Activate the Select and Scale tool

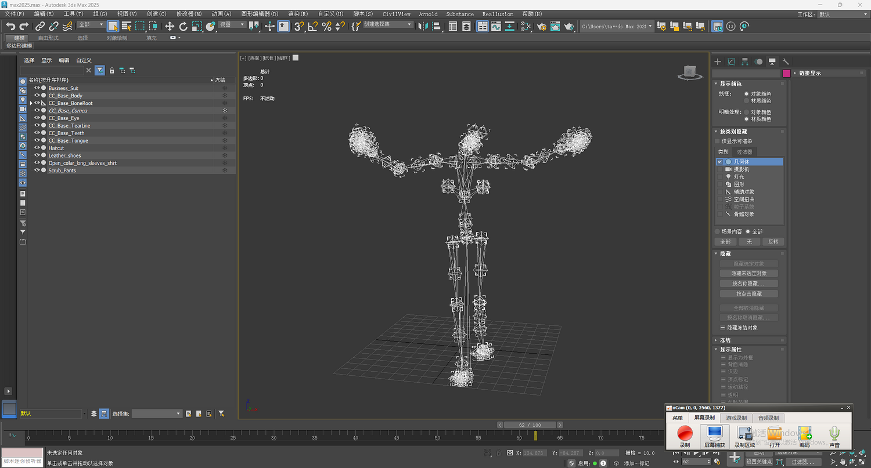point(197,26)
